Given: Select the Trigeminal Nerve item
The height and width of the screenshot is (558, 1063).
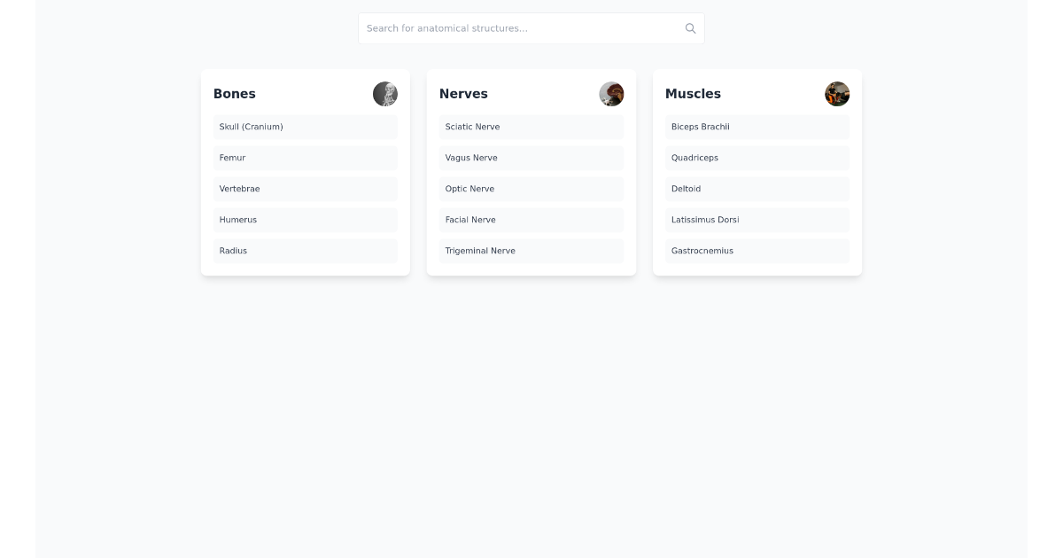Looking at the screenshot, I should point(531,251).
